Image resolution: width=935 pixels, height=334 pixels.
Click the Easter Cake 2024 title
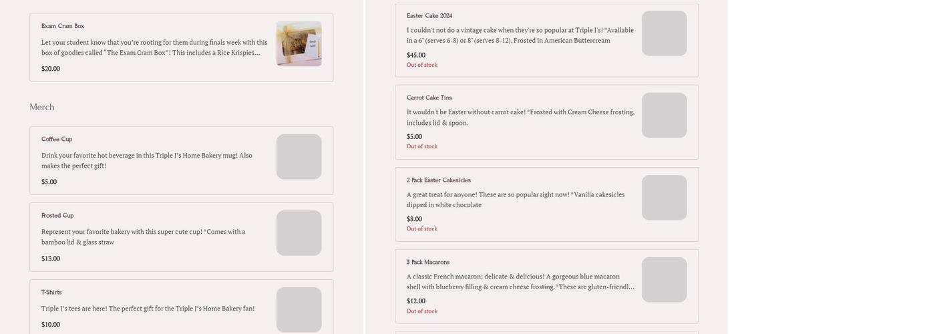pyautogui.click(x=429, y=15)
